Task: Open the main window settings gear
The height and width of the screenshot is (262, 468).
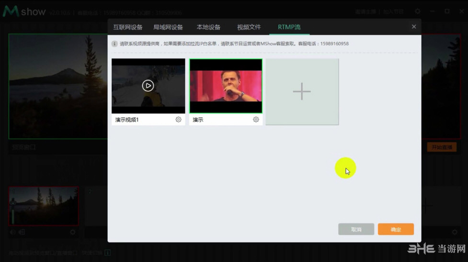Action: pos(418,11)
